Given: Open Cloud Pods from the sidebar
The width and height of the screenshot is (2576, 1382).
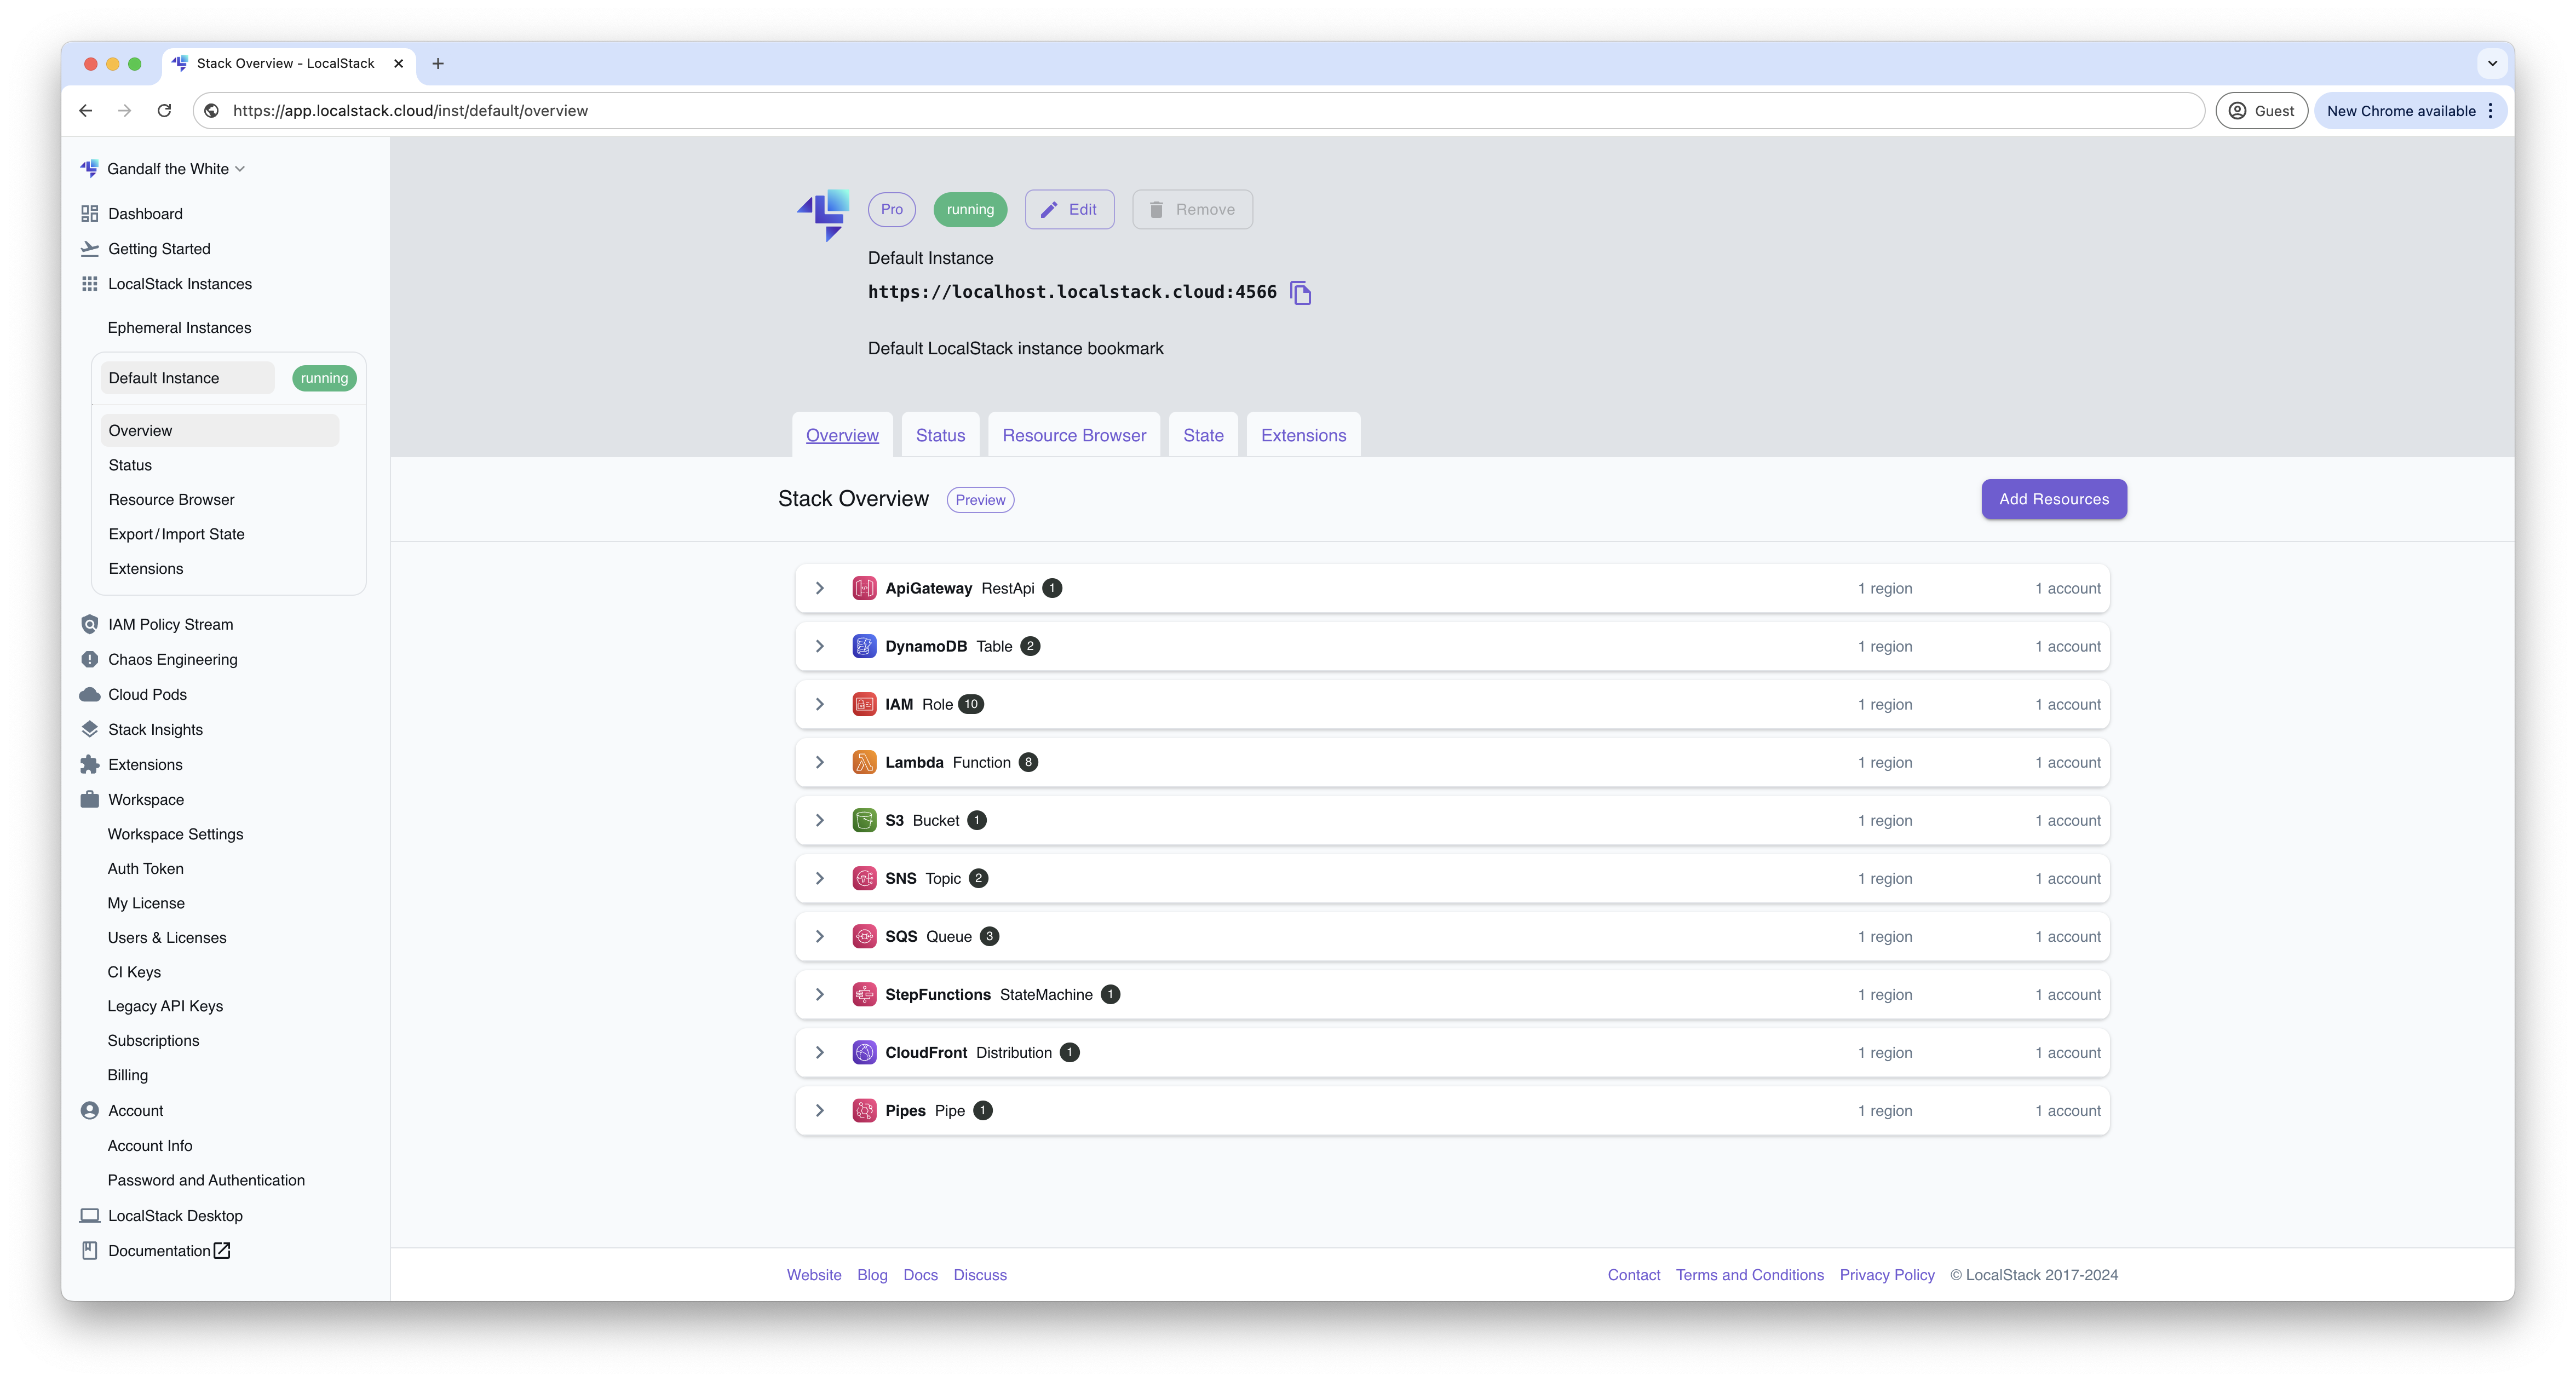Looking at the screenshot, I should pos(146,694).
